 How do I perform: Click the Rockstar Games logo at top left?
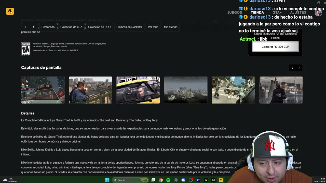pyautogui.click(x=10, y=11)
